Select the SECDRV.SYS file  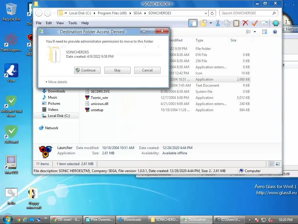[x=100, y=91]
